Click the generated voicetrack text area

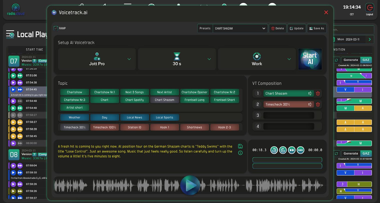coord(145,151)
